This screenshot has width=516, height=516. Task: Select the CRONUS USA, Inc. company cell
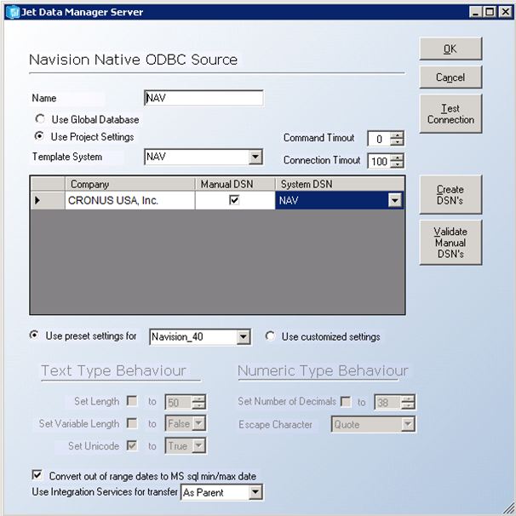tap(130, 200)
